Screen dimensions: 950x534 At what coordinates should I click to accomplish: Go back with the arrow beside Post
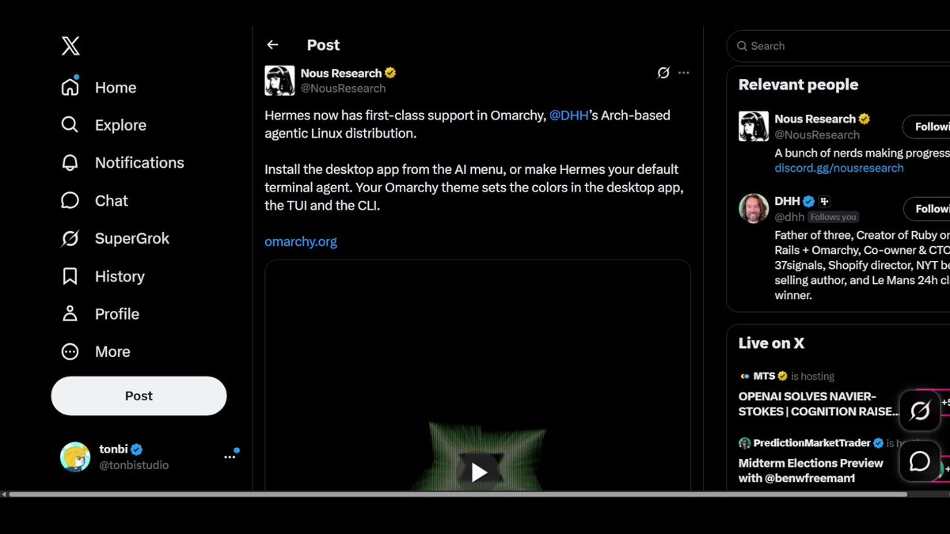pos(272,45)
